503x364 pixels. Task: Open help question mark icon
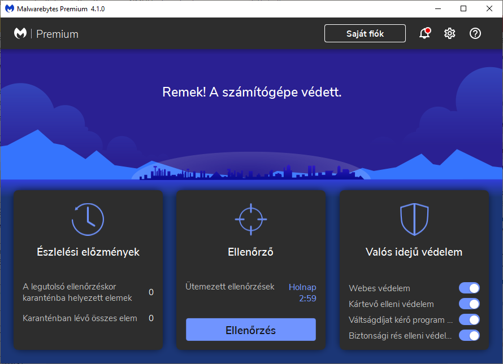[x=475, y=33]
